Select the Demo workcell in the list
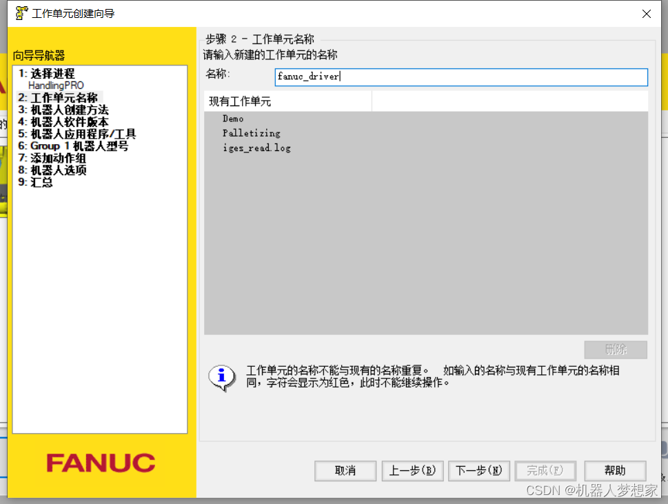Viewport: 668px width, 504px height. coord(232,119)
